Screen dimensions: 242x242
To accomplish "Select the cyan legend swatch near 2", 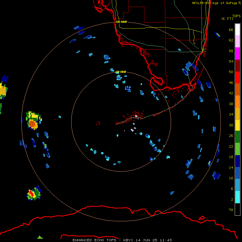I will tap(237, 197).
